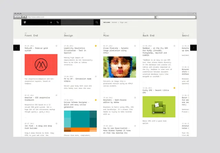Screen dimensions: 220x153
Task: Open PX to EM Conversion made simple link
Action: (x=78, y=80)
